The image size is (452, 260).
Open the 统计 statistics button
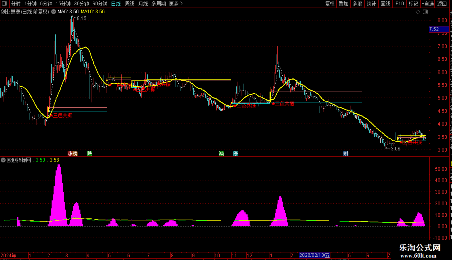pos(371,4)
